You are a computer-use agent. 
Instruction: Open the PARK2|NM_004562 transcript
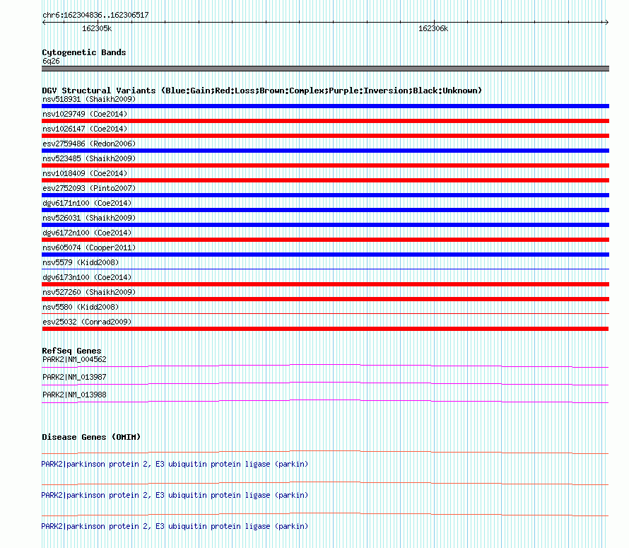[x=74, y=360]
